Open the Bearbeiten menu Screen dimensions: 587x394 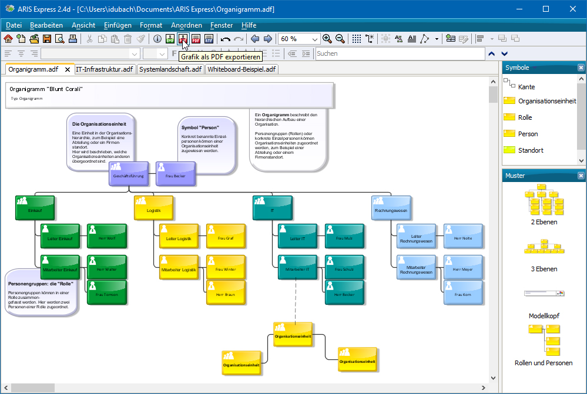[x=46, y=25]
